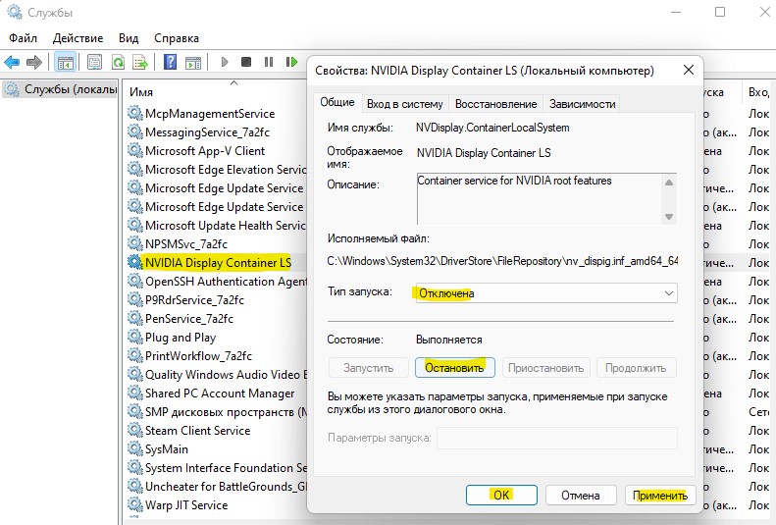Click the gear icon next to Steam Client Service

click(135, 430)
